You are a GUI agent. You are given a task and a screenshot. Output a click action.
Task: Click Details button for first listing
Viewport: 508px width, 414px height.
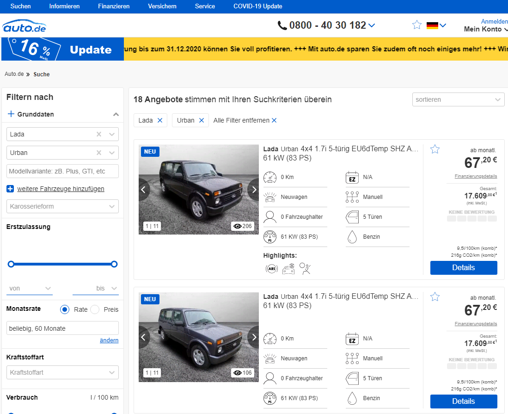click(x=464, y=268)
